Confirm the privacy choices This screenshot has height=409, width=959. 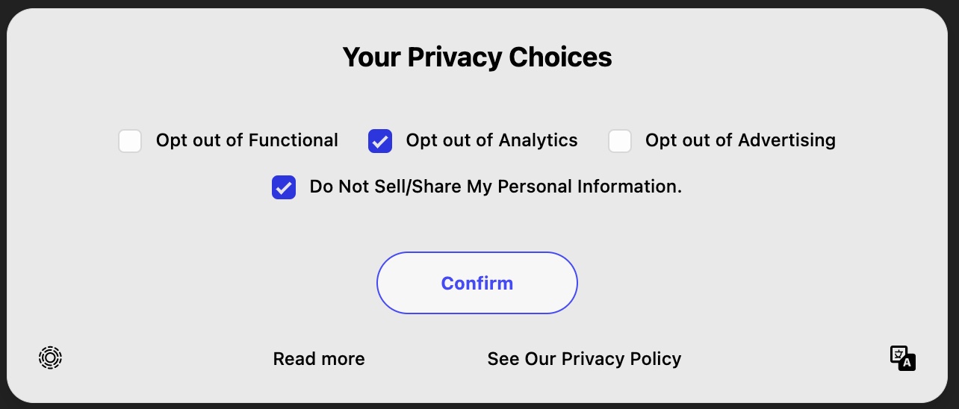[x=477, y=283]
